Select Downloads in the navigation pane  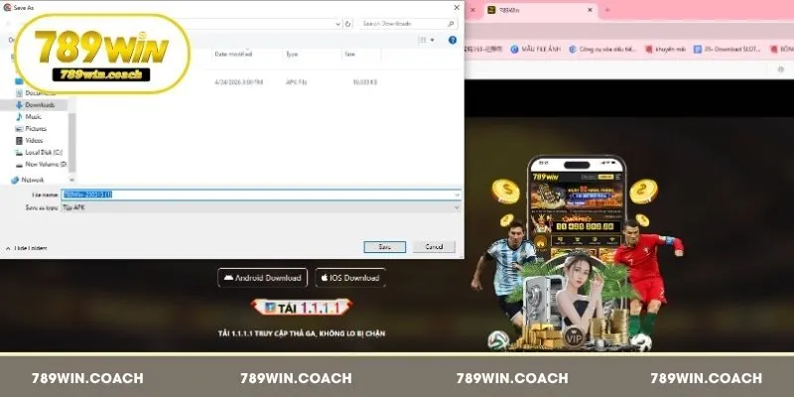40,105
